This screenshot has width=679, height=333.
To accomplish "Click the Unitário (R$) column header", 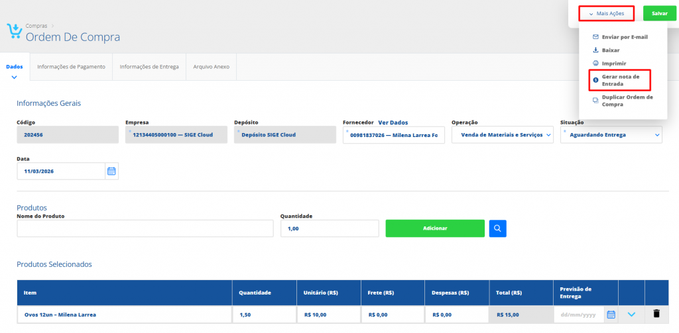I will coord(329,293).
